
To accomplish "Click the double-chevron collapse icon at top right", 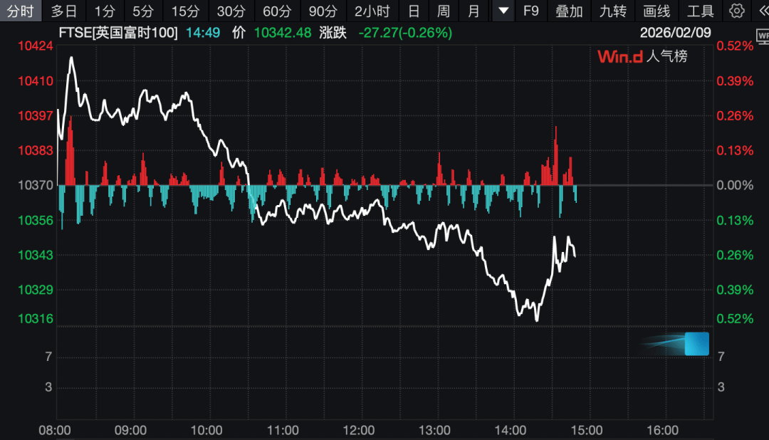I will 761,11.
